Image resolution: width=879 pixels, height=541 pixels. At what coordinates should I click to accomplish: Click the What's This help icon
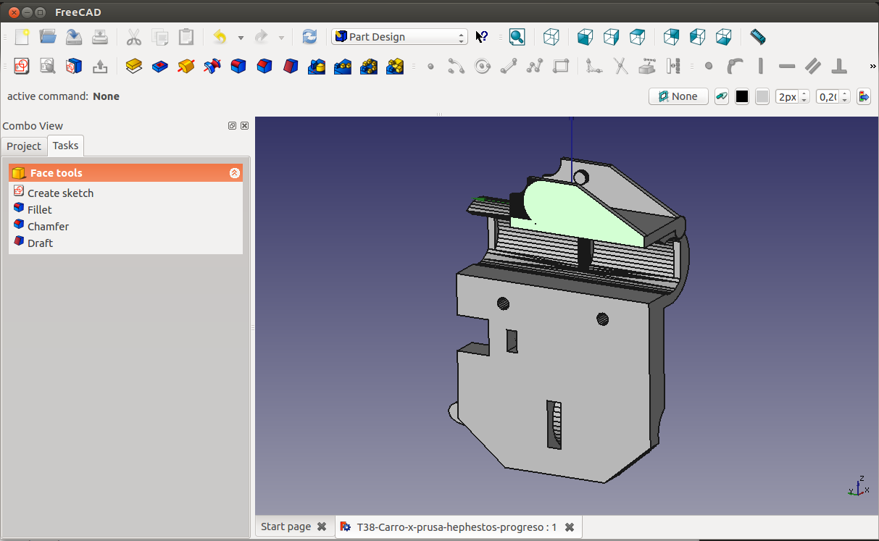[x=482, y=37]
